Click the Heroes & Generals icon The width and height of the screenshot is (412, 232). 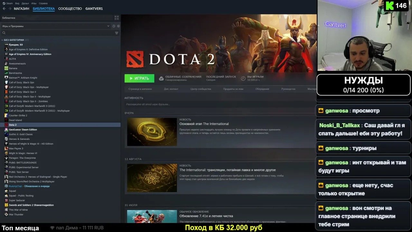tap(6, 139)
